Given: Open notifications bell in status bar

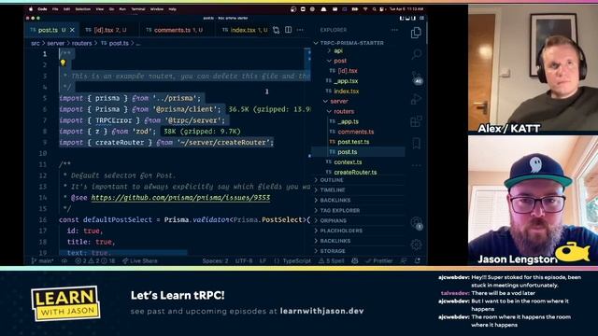Looking at the screenshot, I should click(418, 261).
